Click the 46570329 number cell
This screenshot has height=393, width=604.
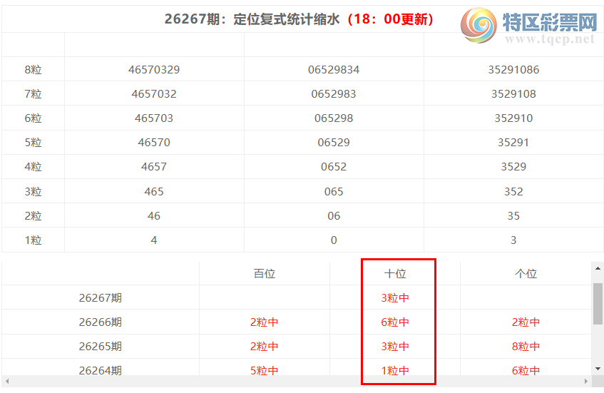(154, 70)
